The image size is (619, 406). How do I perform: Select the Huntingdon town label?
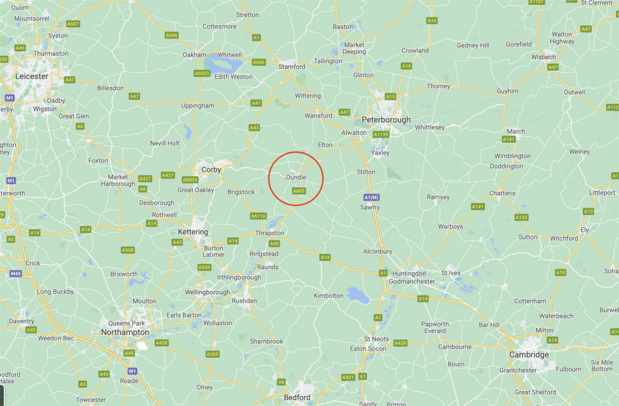(x=409, y=273)
